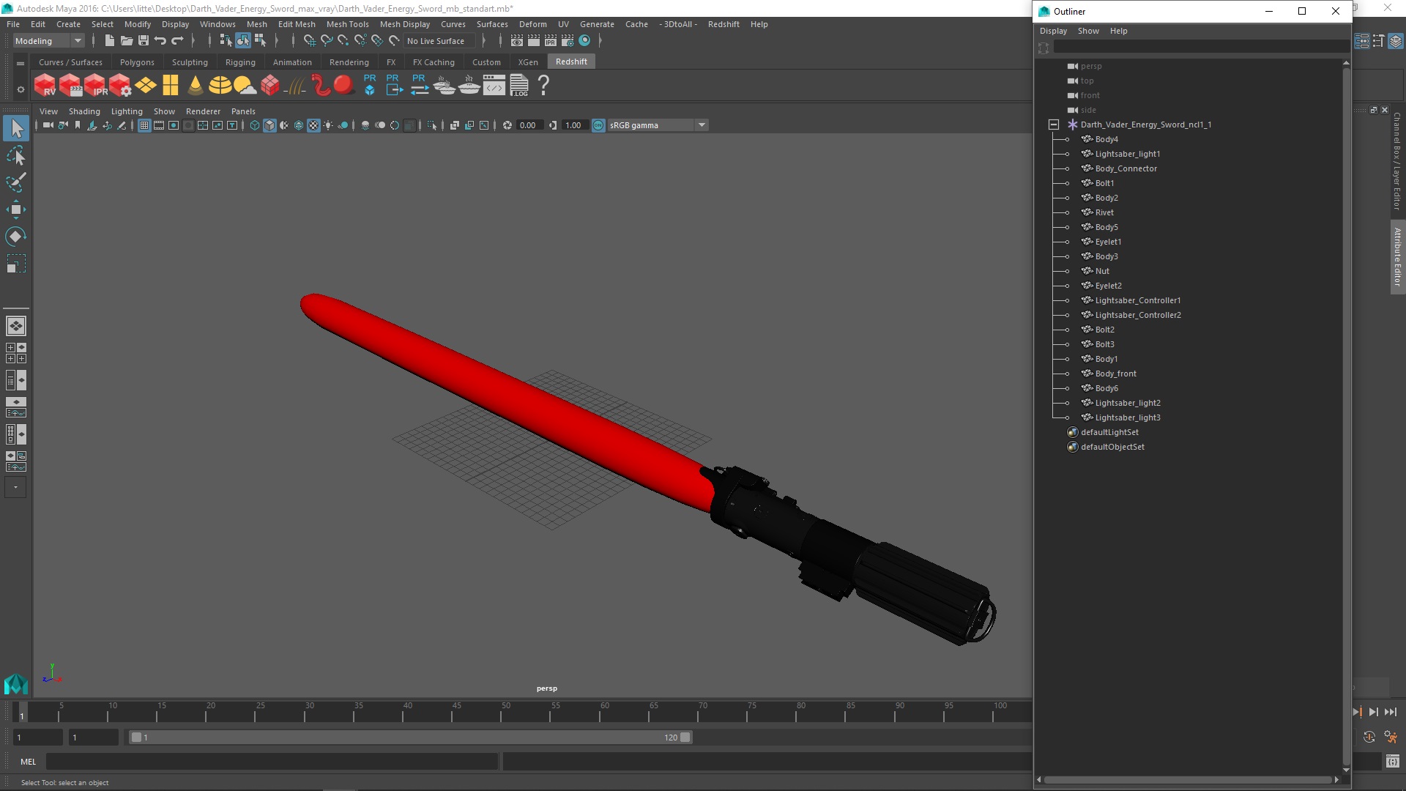
Task: Toggle select by component type
Action: click(x=259, y=41)
